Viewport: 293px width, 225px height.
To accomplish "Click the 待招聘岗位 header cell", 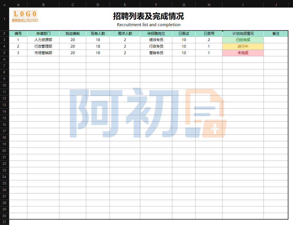I will tap(156, 34).
